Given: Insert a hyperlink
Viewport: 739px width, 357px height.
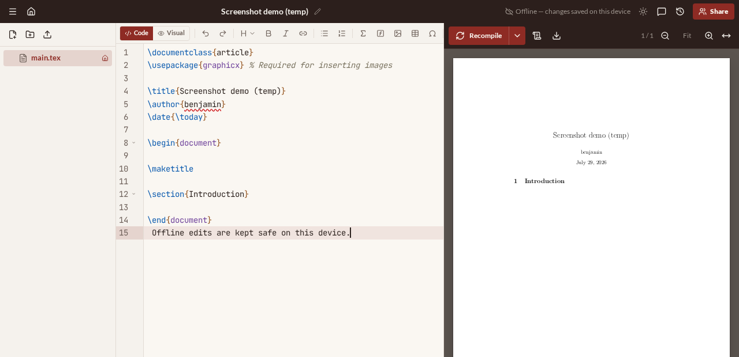Looking at the screenshot, I should point(303,33).
